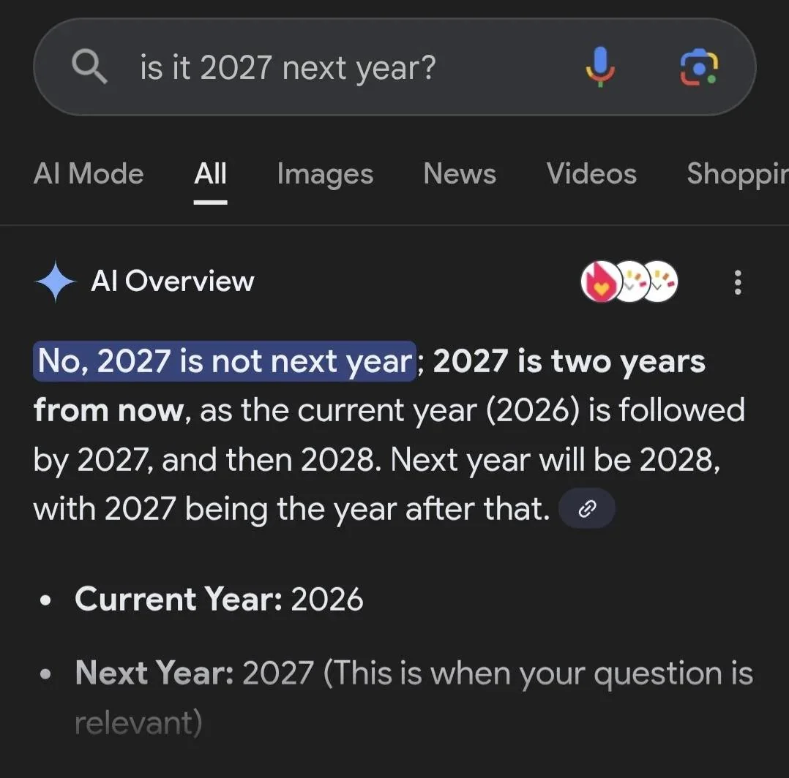Switch to the Videos tab

click(591, 174)
